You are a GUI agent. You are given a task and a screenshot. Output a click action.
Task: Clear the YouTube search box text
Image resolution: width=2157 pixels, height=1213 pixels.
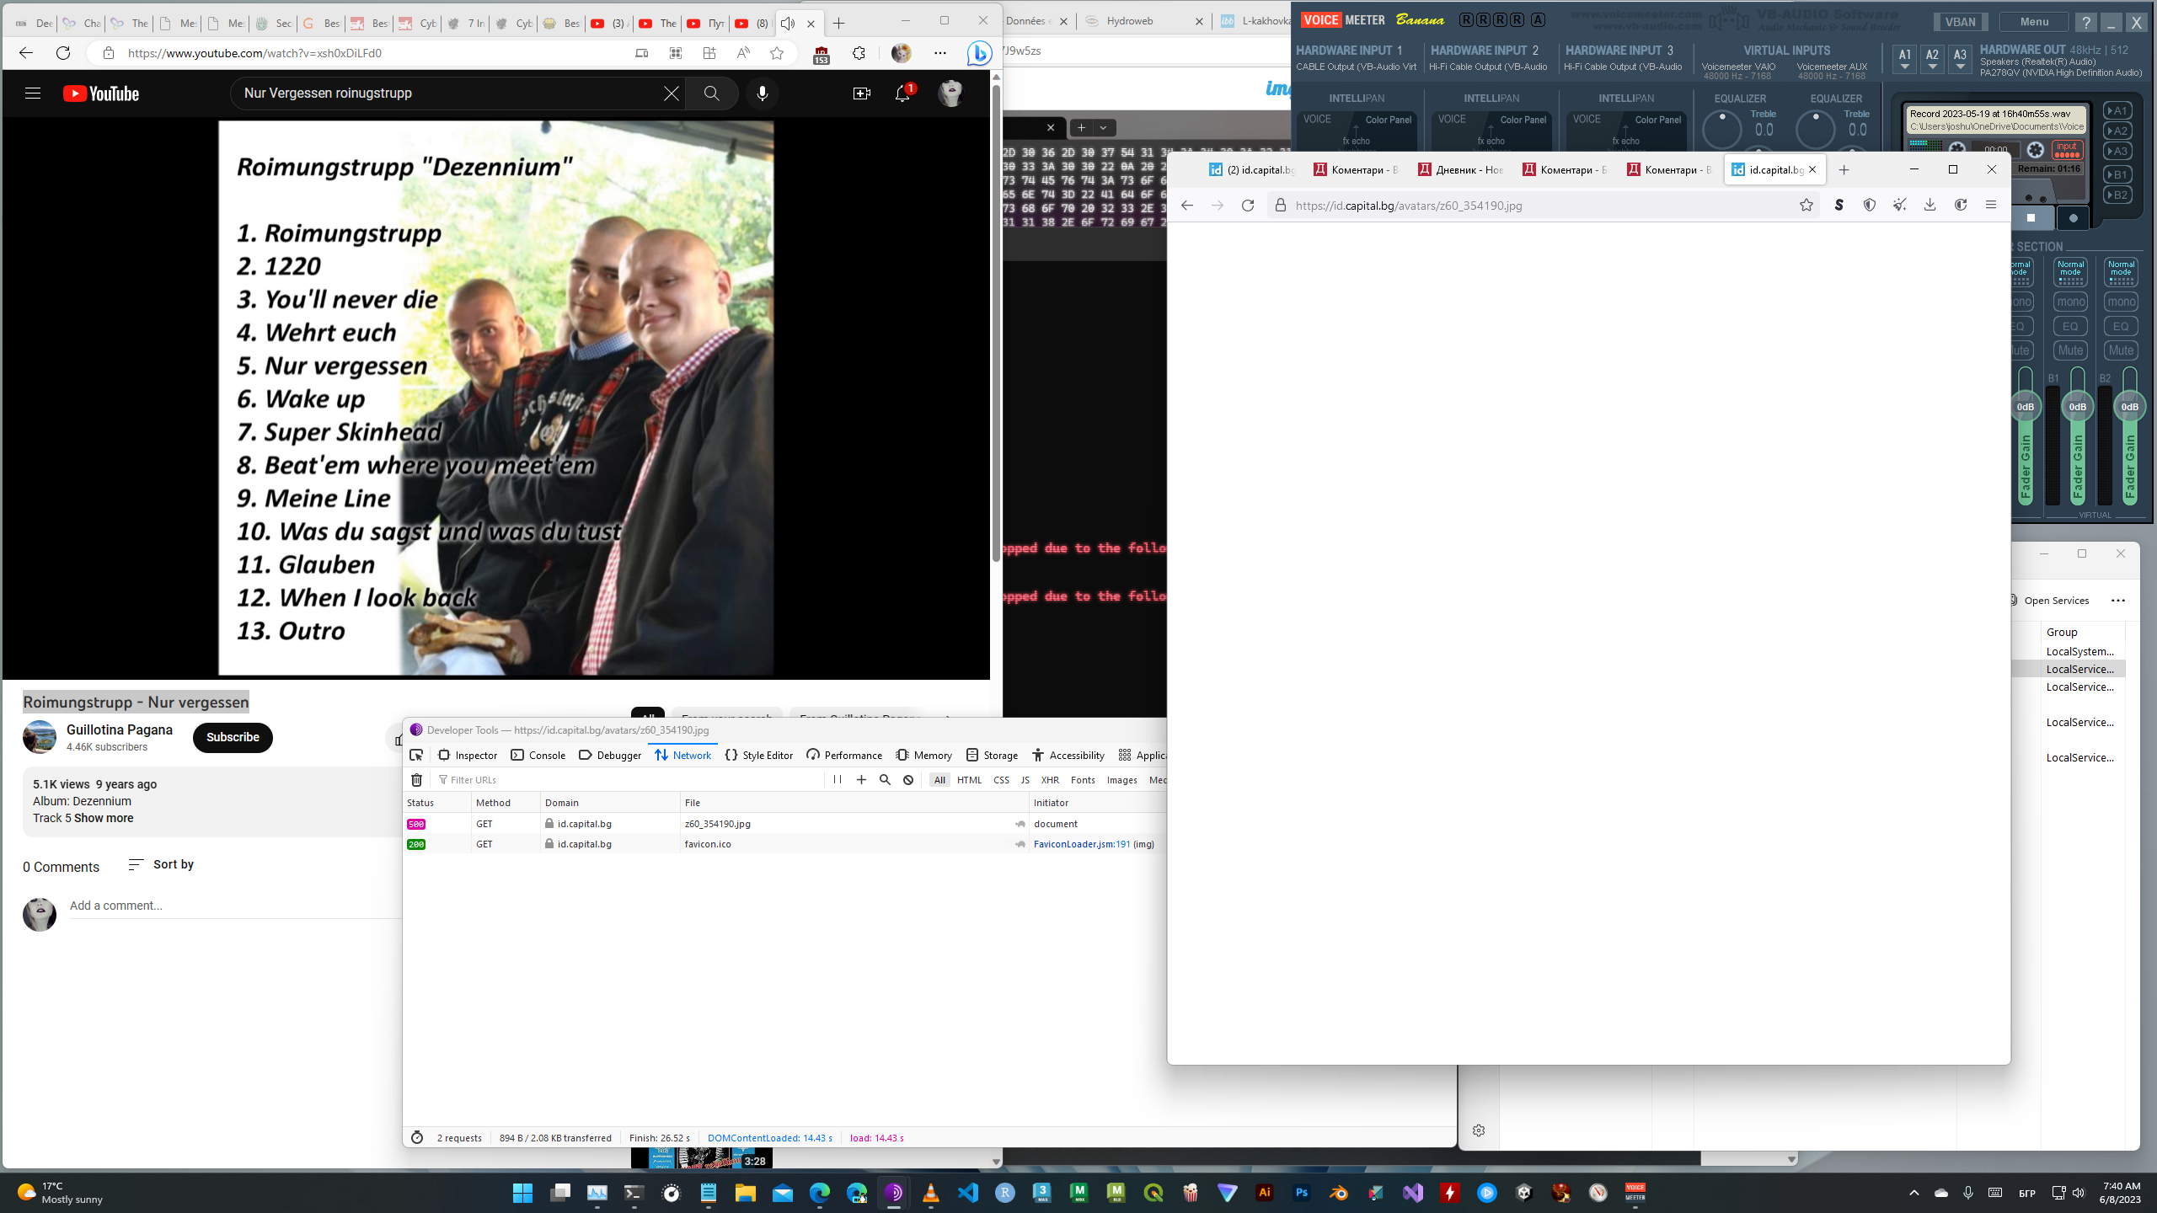point(671,94)
